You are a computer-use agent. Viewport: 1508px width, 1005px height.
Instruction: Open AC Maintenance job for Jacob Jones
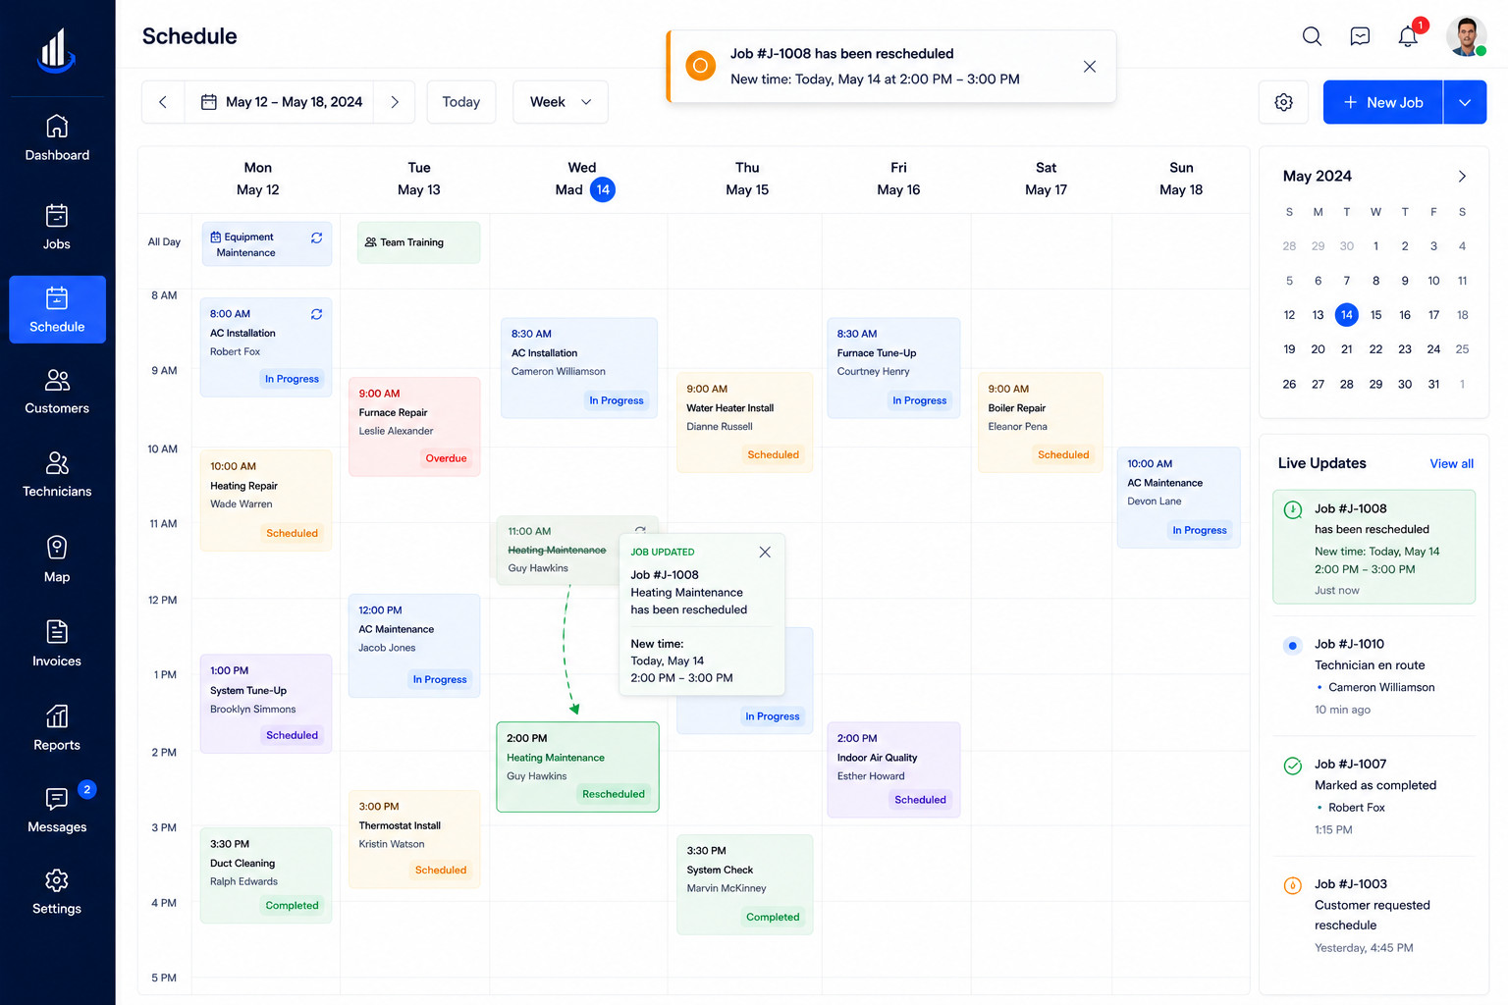[414, 646]
